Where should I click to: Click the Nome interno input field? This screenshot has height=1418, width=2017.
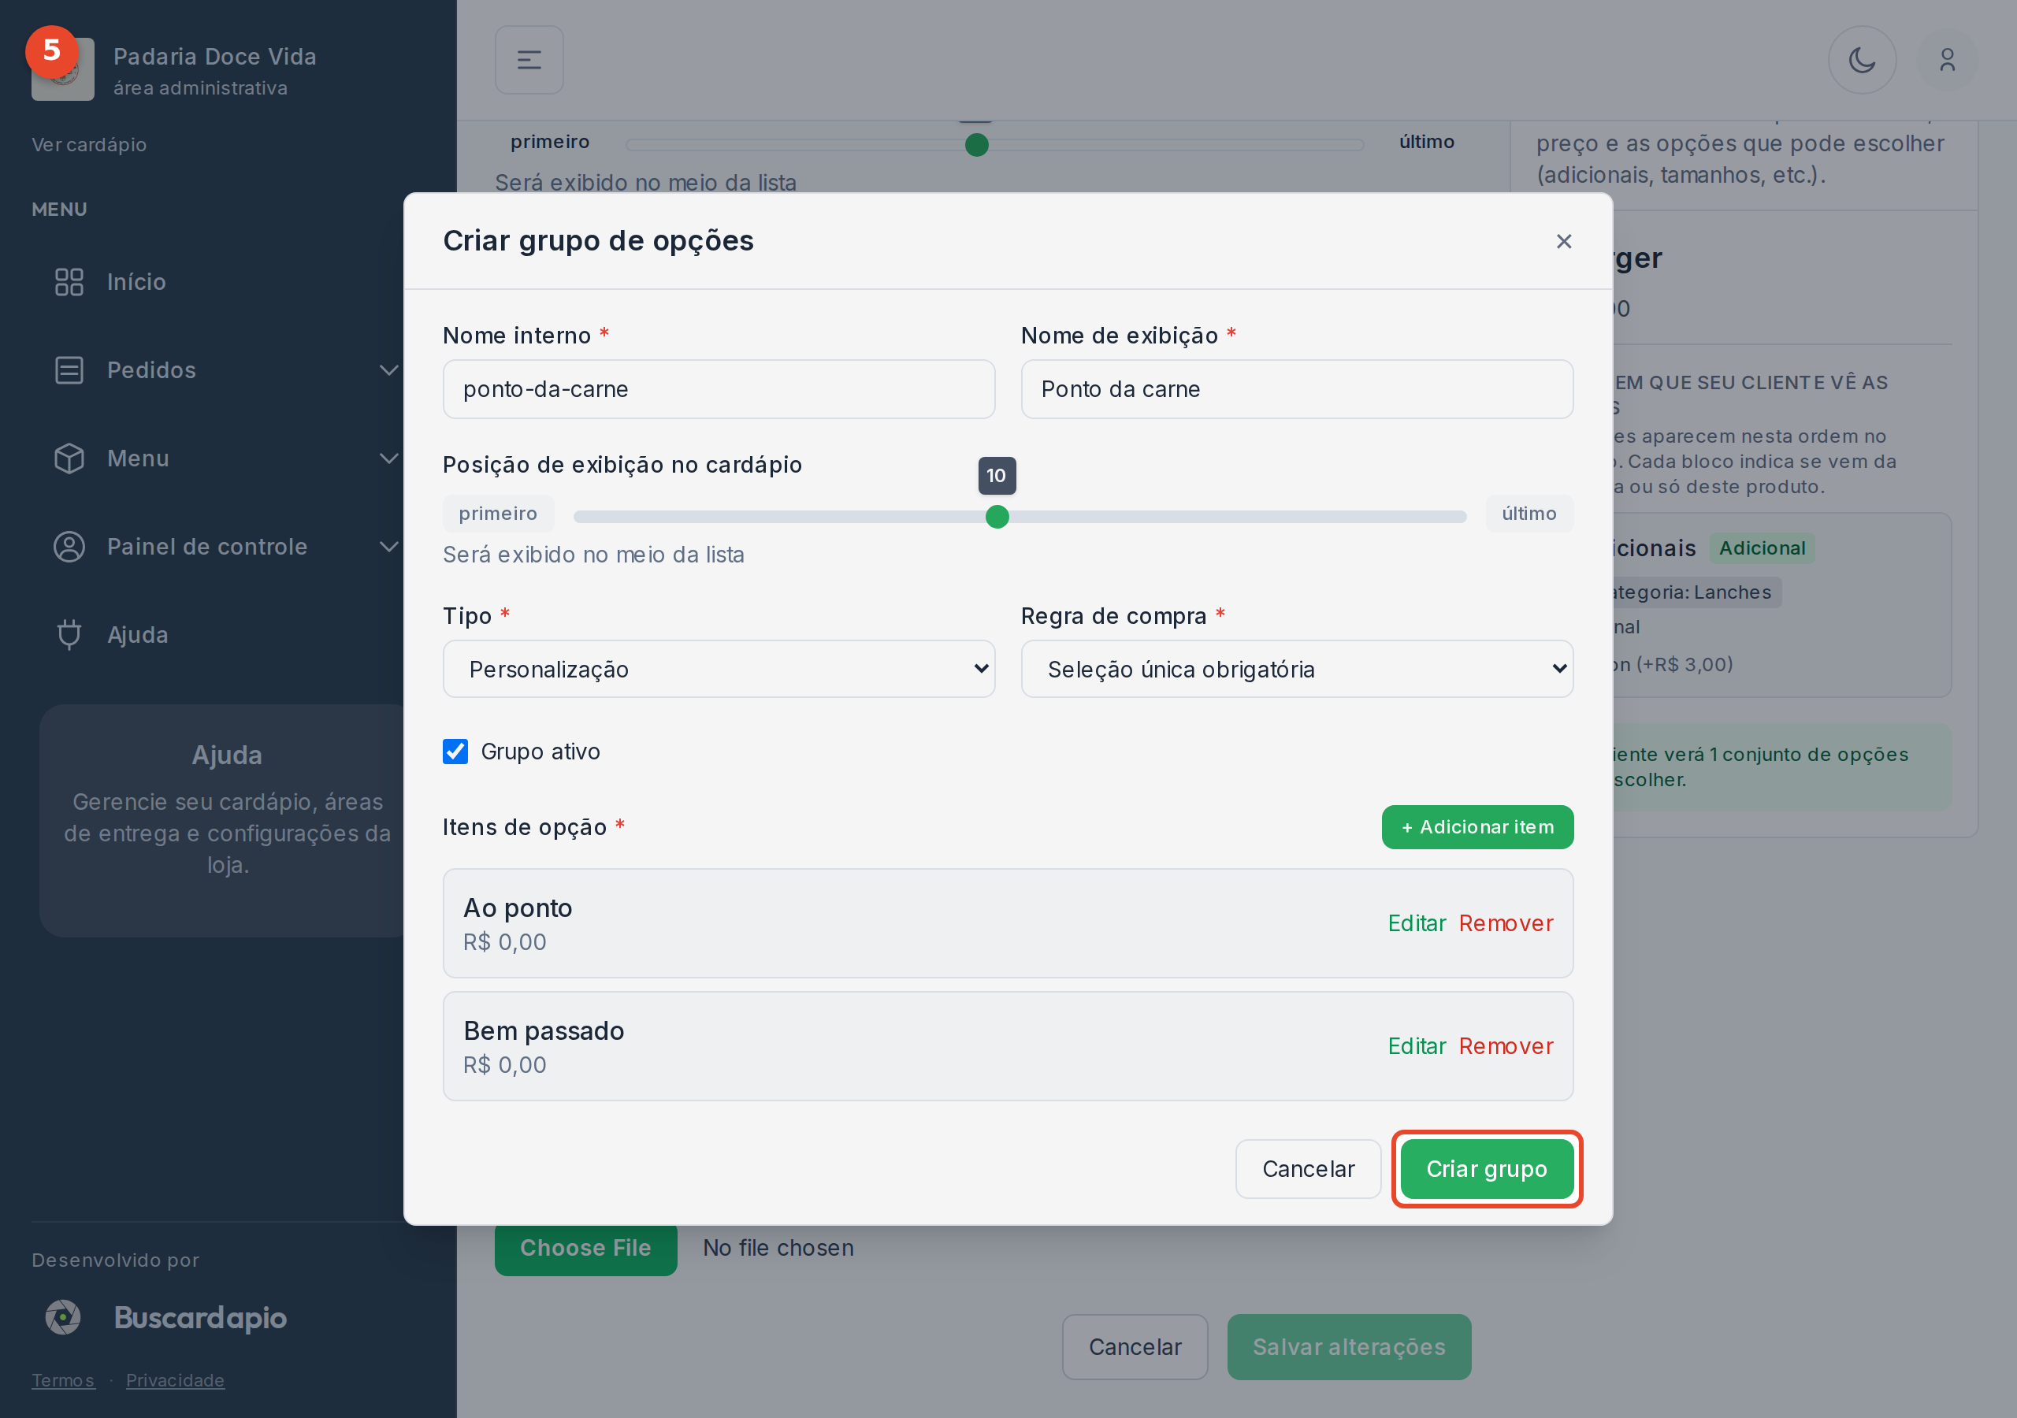pyautogui.click(x=719, y=389)
